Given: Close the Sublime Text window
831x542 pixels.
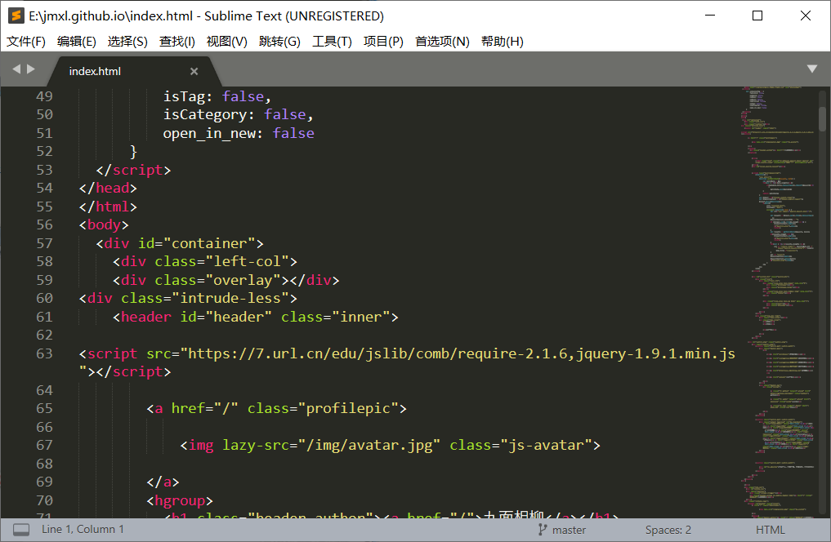Looking at the screenshot, I should pyautogui.click(x=806, y=16).
